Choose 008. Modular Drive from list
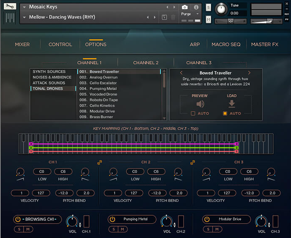 (x=120, y=111)
